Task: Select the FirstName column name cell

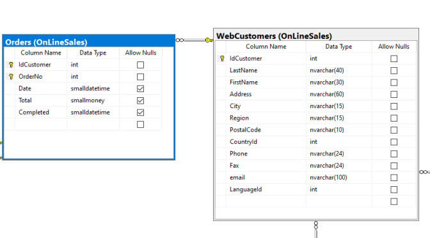Action: click(266, 83)
